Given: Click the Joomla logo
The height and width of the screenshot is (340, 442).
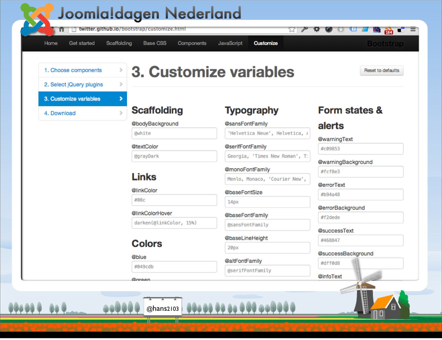Looking at the screenshot, I should [37, 20].
